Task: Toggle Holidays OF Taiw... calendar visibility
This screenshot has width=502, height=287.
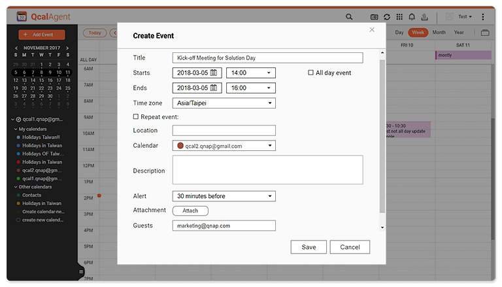Action: 18,154
